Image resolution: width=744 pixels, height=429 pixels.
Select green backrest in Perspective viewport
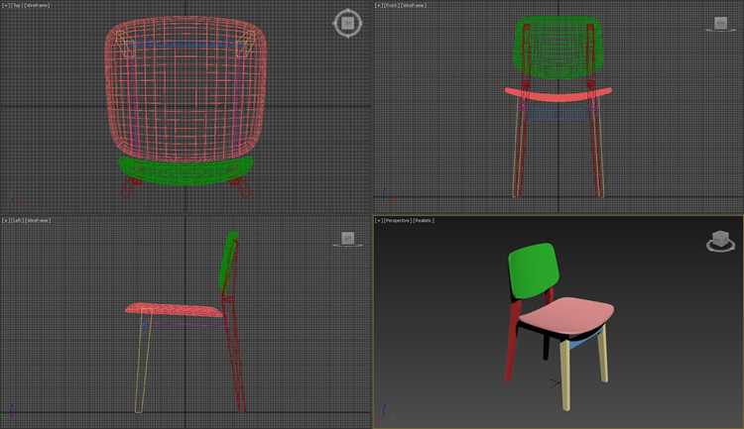coord(534,270)
